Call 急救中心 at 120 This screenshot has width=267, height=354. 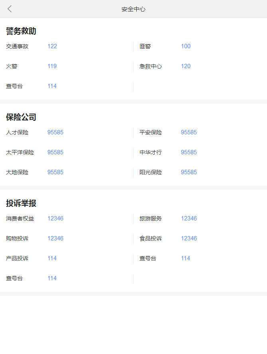click(x=186, y=66)
